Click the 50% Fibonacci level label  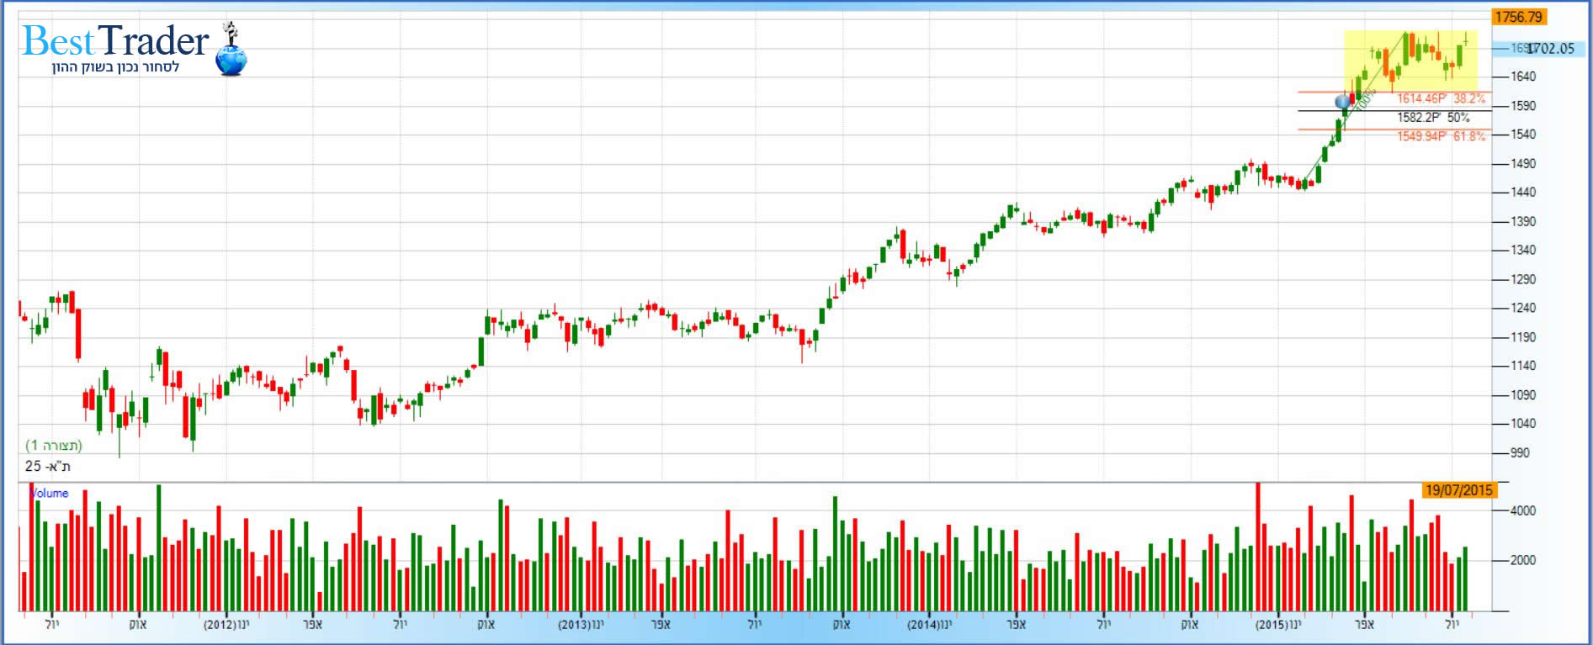pyautogui.click(x=1433, y=118)
